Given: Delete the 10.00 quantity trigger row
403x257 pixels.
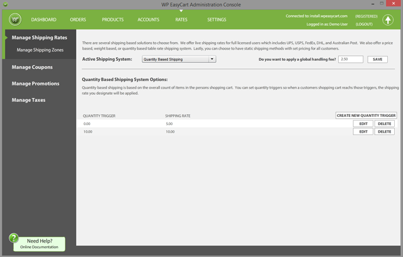Looking at the screenshot, I should pyautogui.click(x=384, y=132).
